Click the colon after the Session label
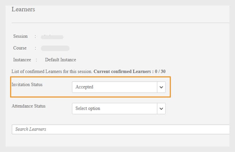The image size is (235, 152). pos(35,36)
